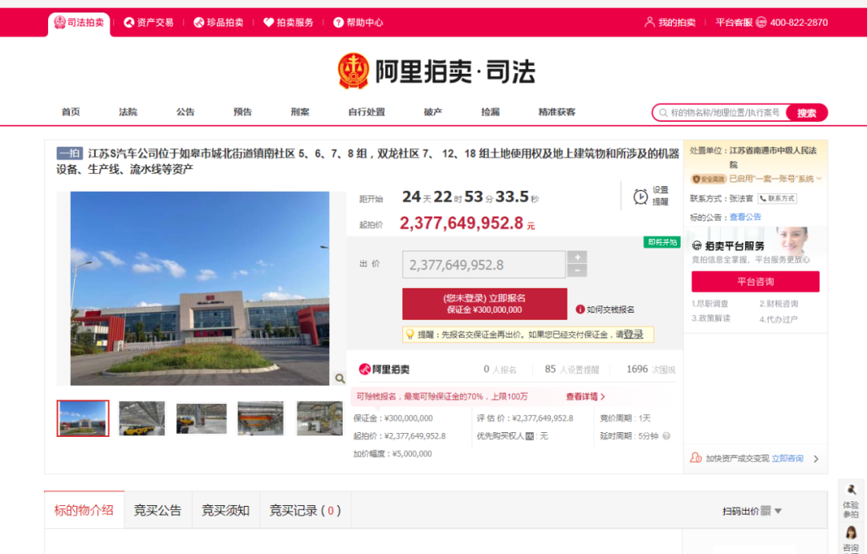Click the 加快资产成交变现 icon
The height and width of the screenshot is (554, 867).
(696, 458)
